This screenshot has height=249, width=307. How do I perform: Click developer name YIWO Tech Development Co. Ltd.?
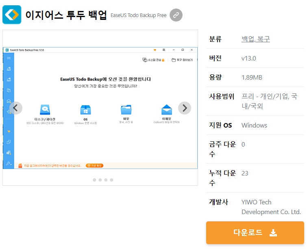coord(271,207)
